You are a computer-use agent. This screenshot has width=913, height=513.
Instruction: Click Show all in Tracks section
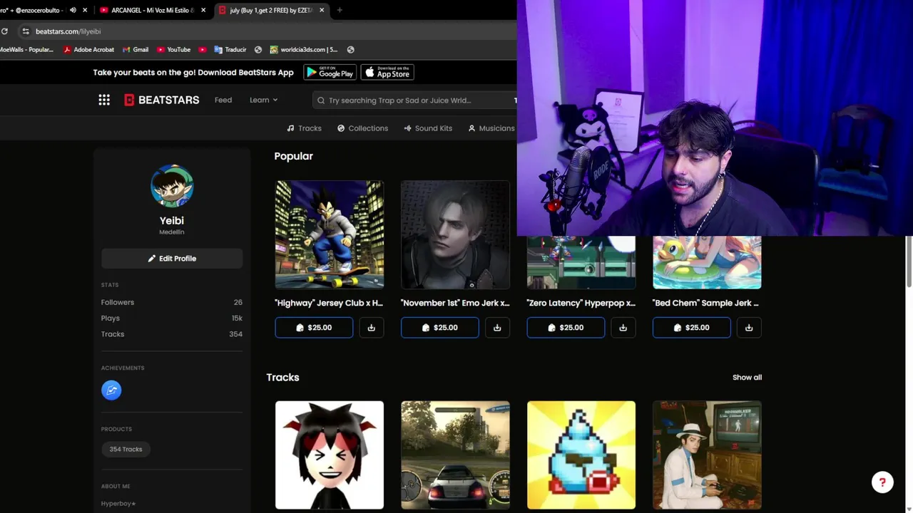747,378
